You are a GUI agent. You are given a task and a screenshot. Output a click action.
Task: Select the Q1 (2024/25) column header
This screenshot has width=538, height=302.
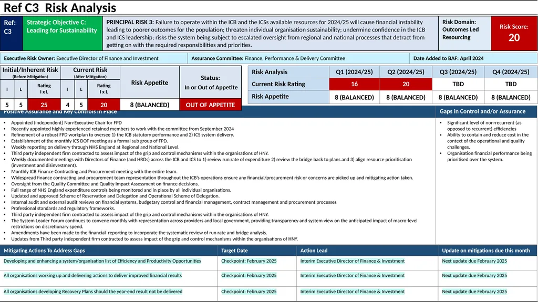click(354, 72)
